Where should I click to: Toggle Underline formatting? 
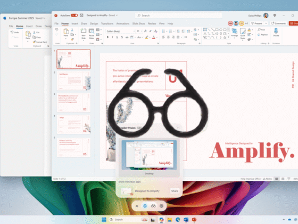[117, 37]
